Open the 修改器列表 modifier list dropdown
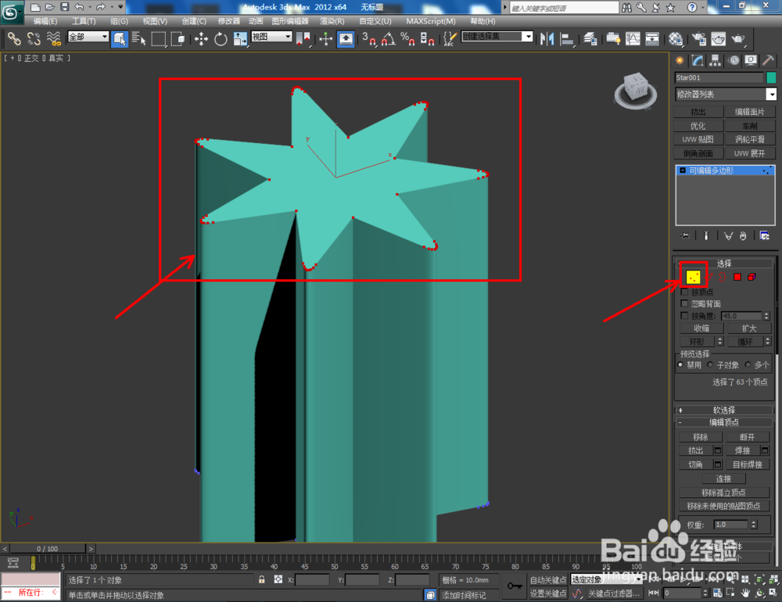 (x=726, y=95)
